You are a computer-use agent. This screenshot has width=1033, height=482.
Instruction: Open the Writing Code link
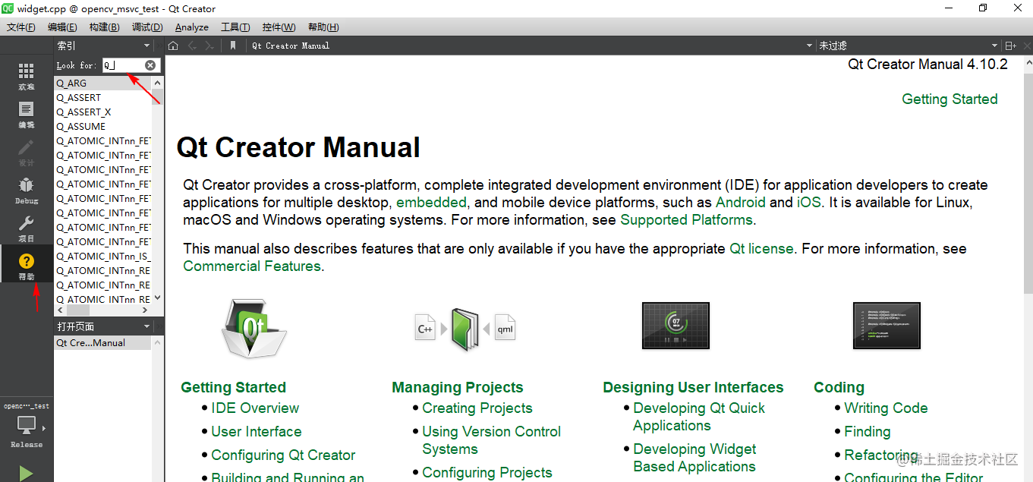coord(886,408)
